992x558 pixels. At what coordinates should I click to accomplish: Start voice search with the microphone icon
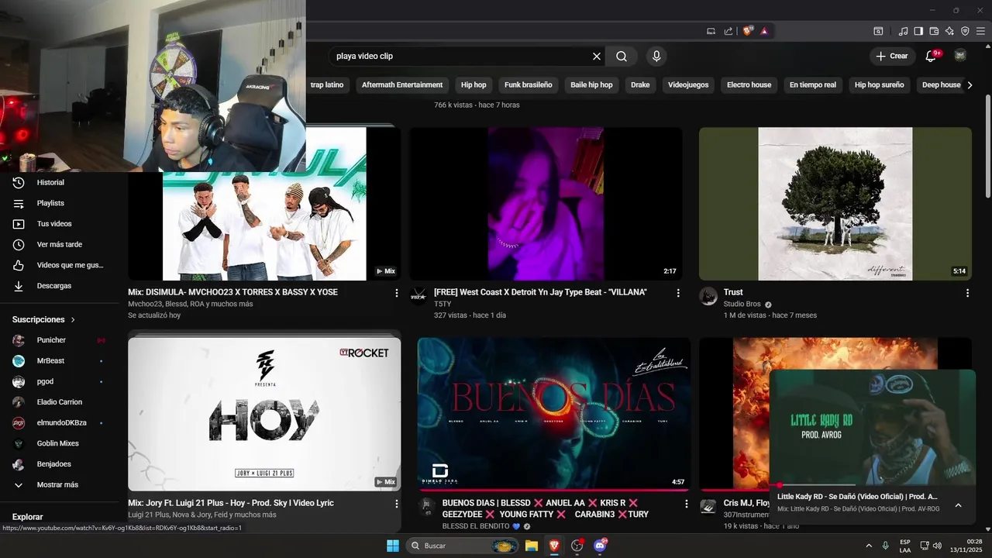tap(656, 56)
